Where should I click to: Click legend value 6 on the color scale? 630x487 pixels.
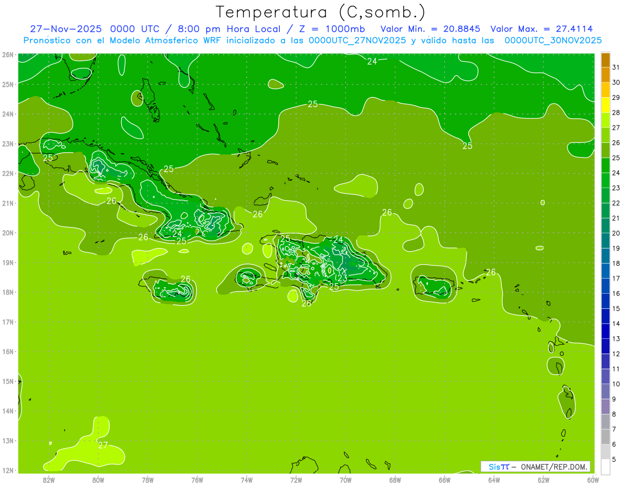coord(614,444)
